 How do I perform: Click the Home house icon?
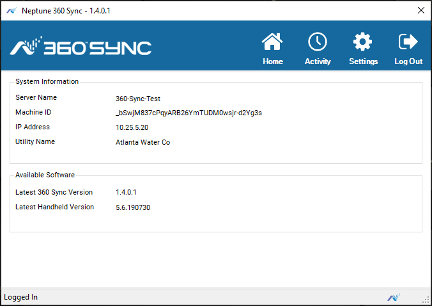point(272,43)
